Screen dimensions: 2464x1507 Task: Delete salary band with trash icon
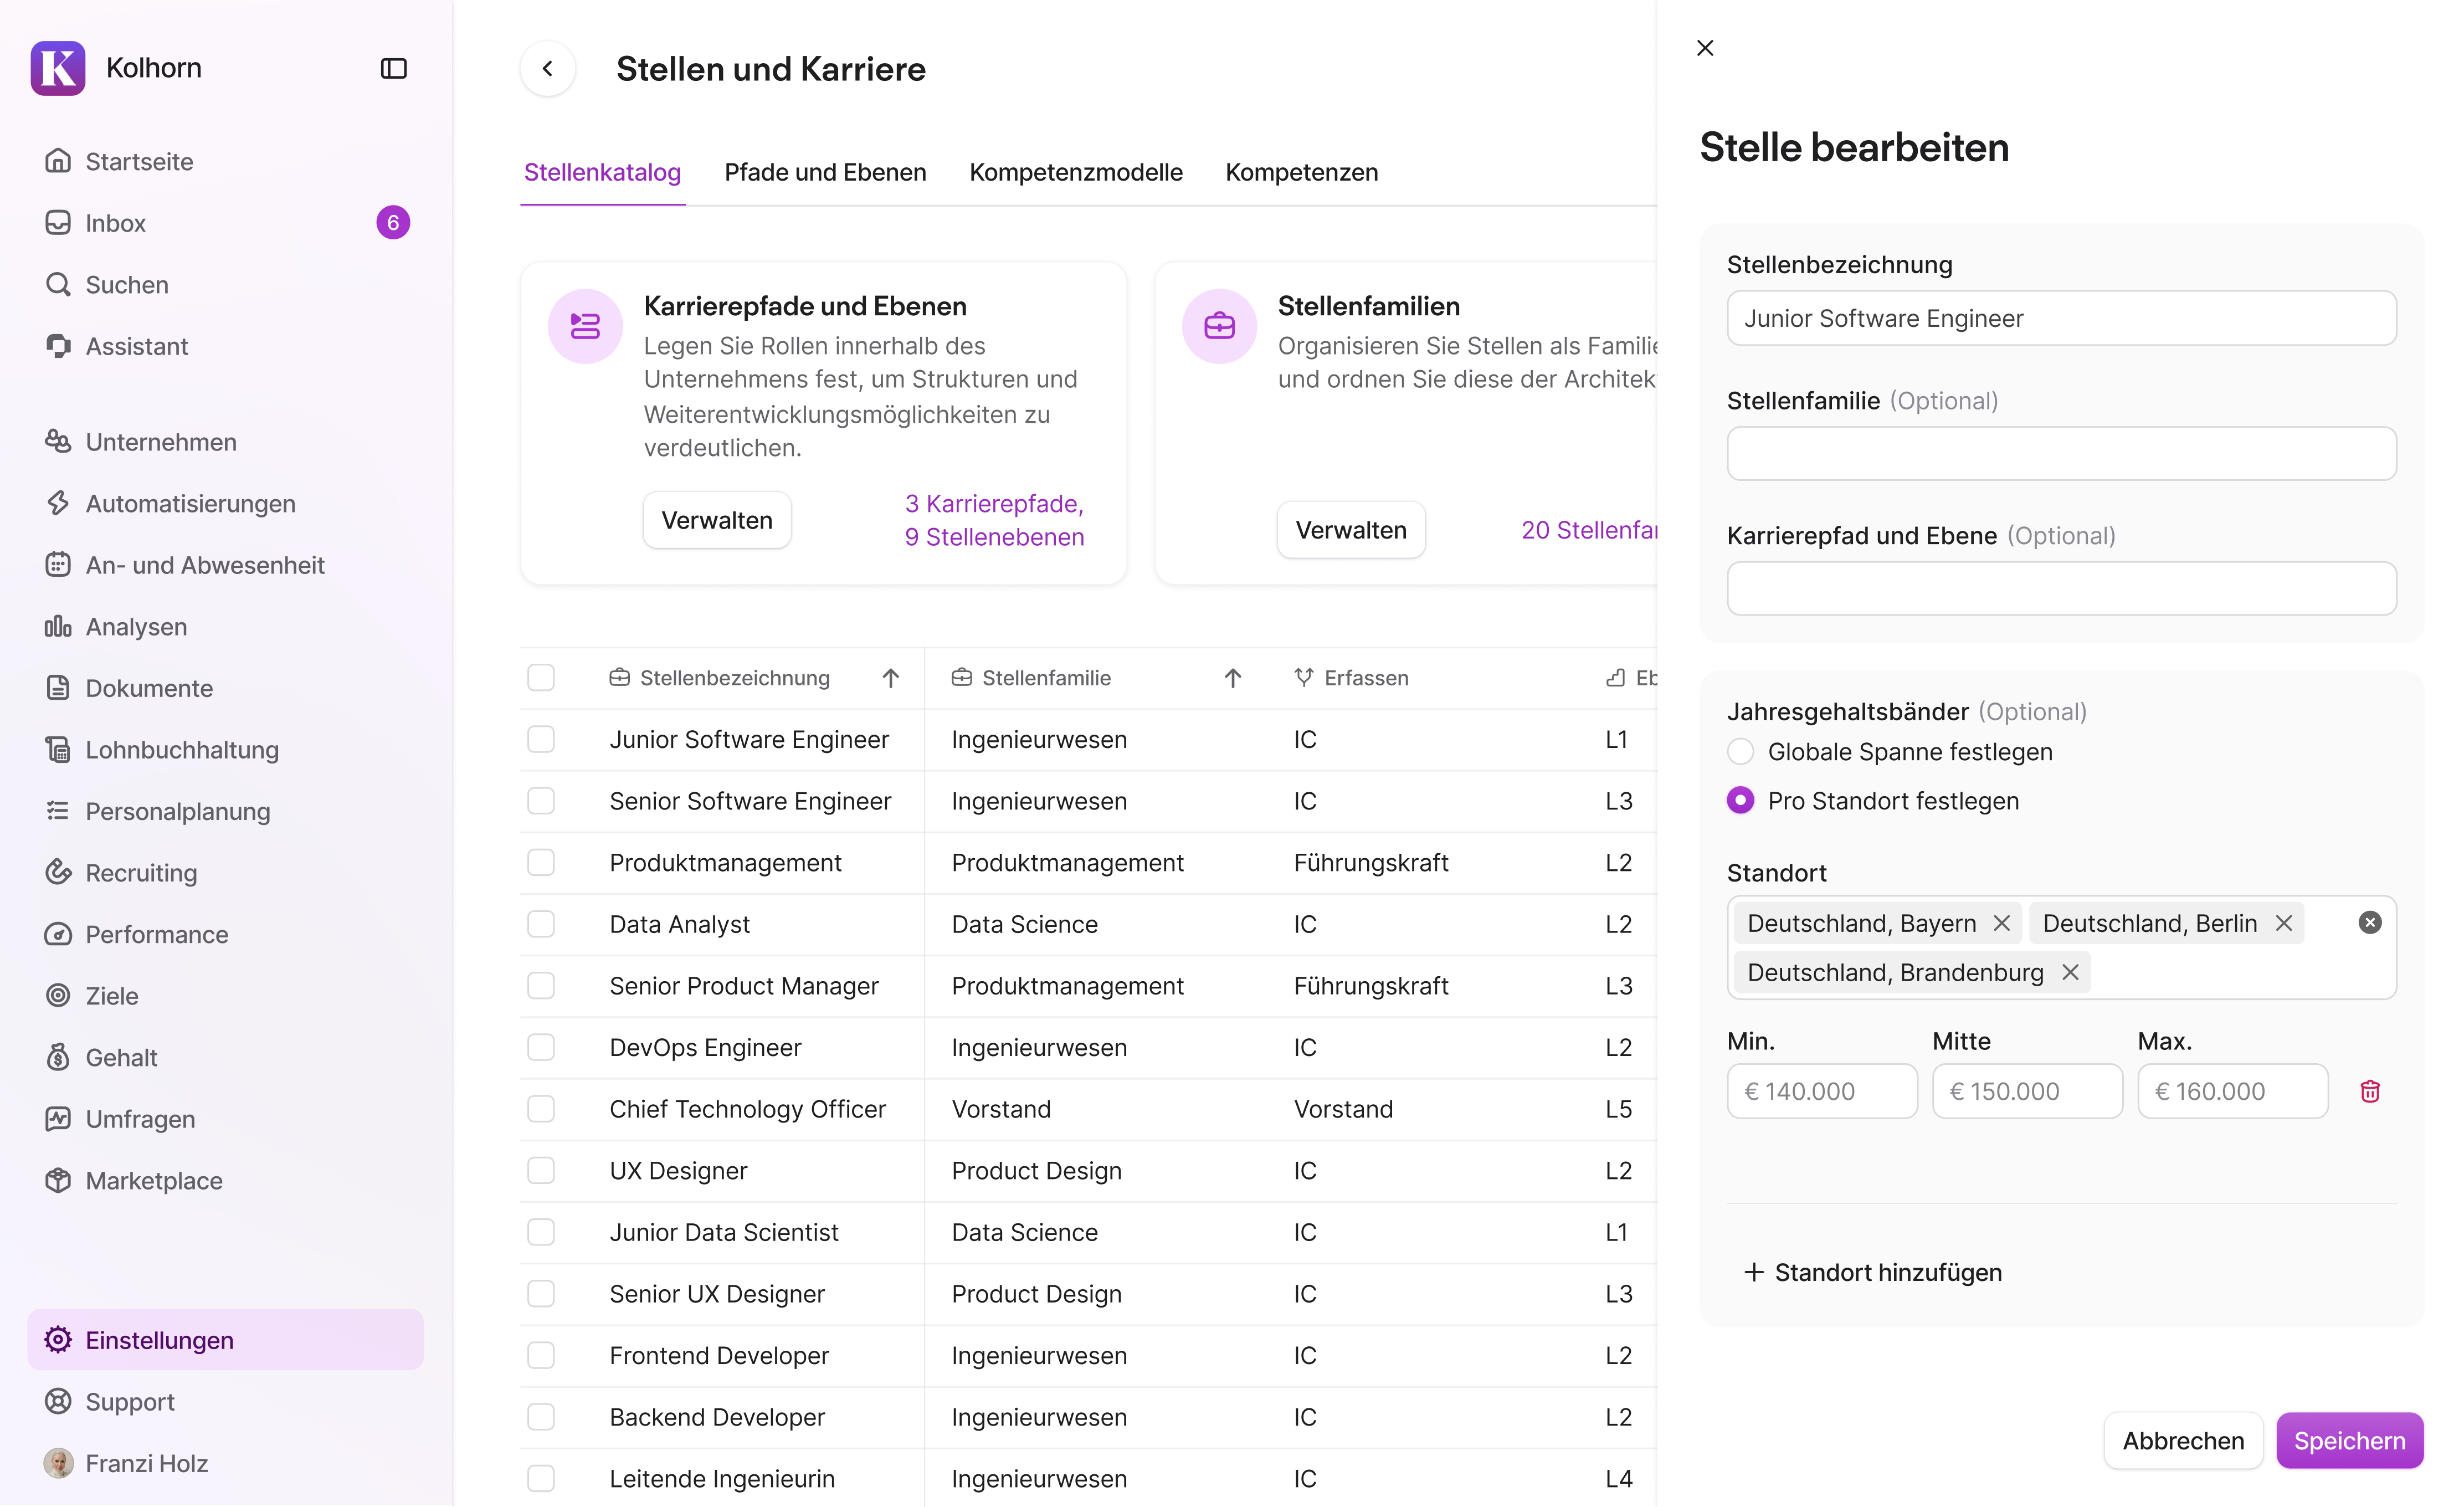coord(2369,1091)
